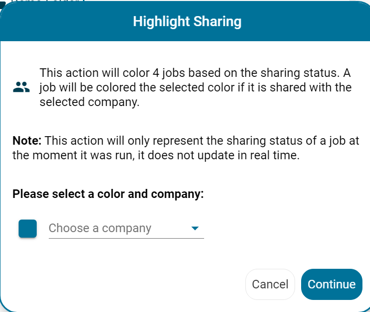Click the 'selected company.' text line
Screen dimensions: 370x312
pos(89,102)
